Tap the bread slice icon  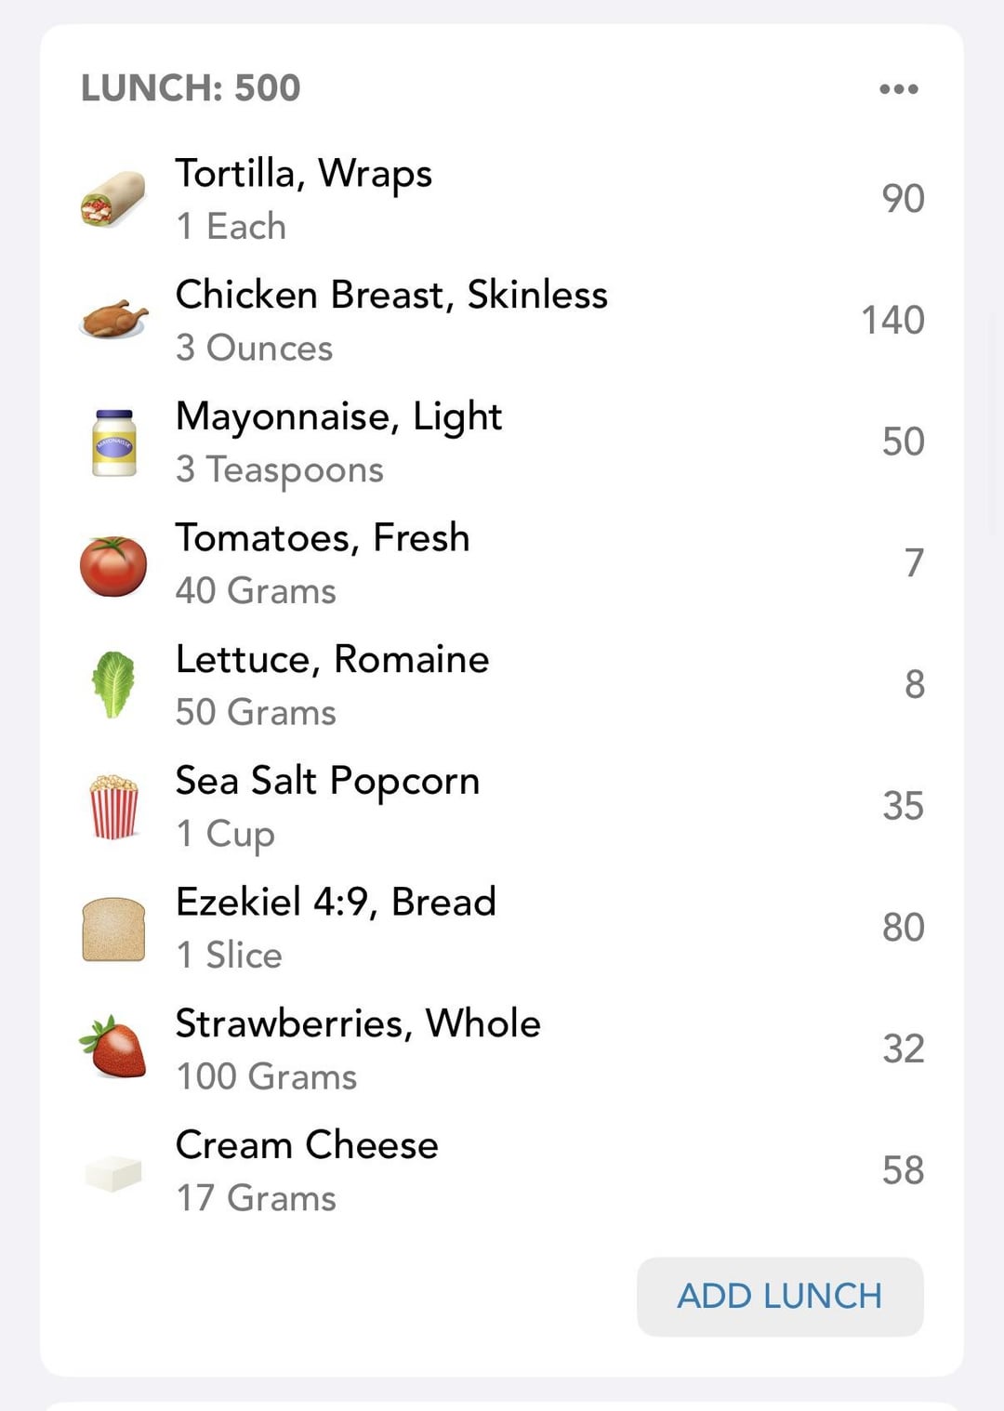[x=113, y=929]
